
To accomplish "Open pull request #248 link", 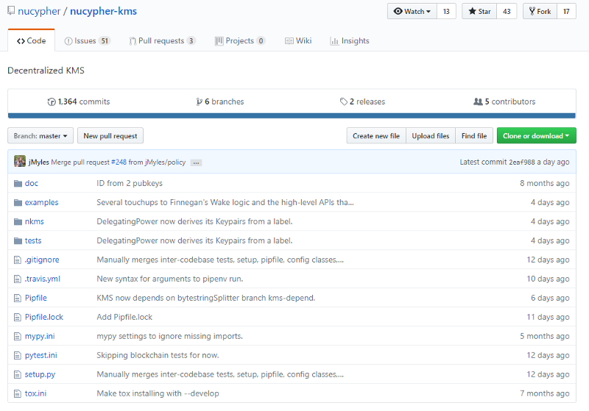I will click(x=119, y=162).
